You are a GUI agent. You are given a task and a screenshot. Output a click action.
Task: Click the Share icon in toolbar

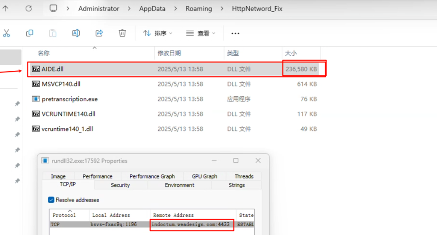(x=99, y=33)
